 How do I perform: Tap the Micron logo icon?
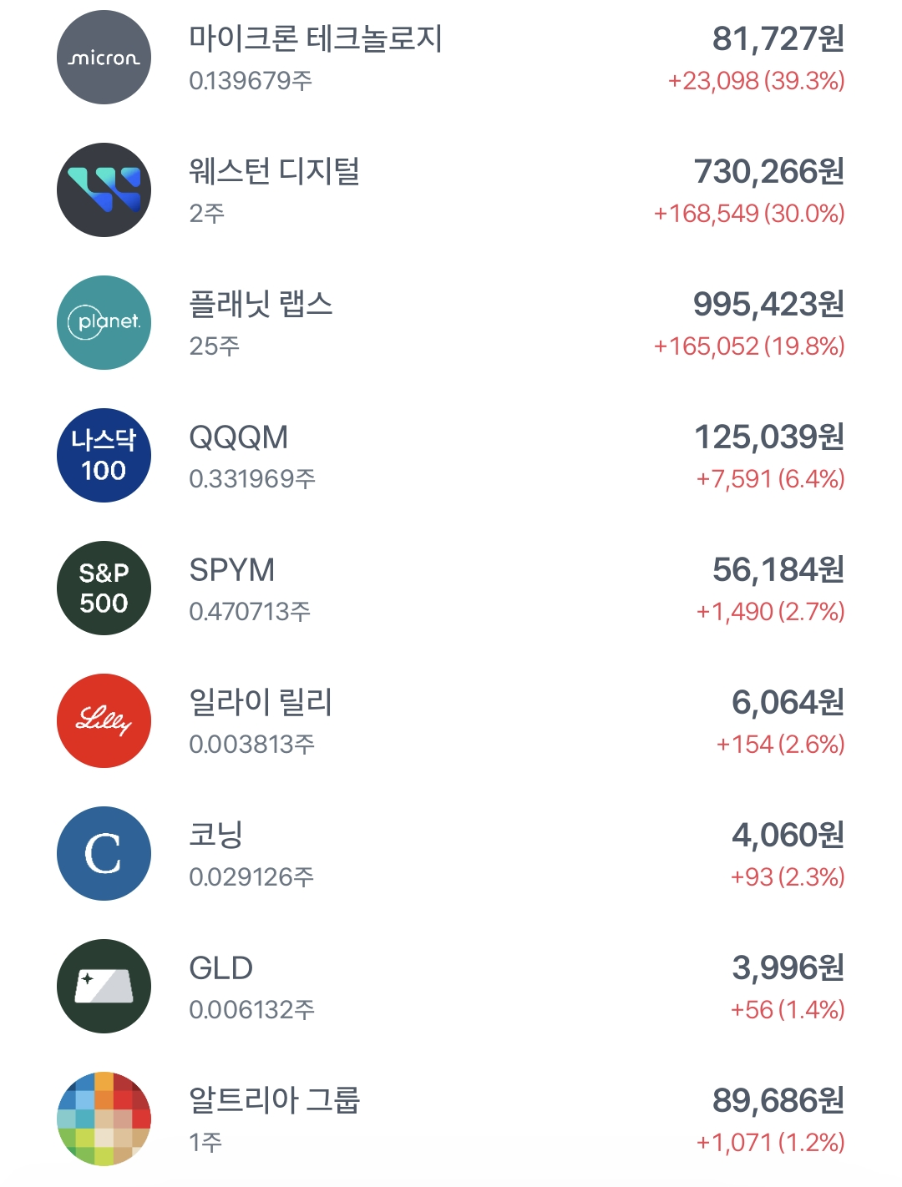104,58
